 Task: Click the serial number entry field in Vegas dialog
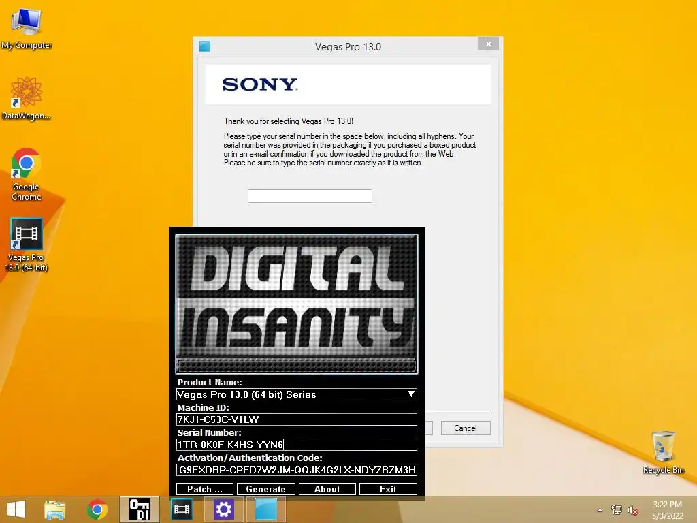click(x=310, y=196)
